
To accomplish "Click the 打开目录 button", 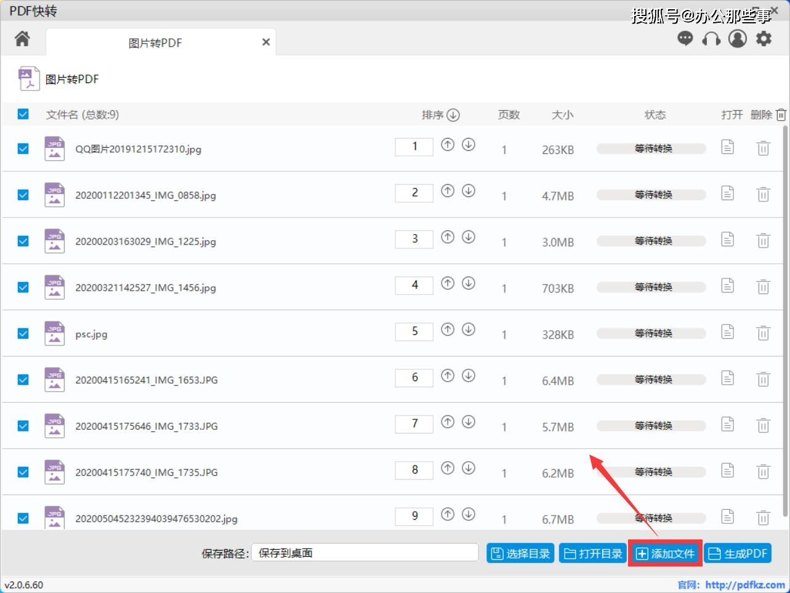I will (593, 554).
